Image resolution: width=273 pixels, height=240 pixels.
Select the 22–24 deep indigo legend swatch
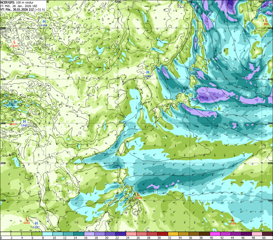121,234
